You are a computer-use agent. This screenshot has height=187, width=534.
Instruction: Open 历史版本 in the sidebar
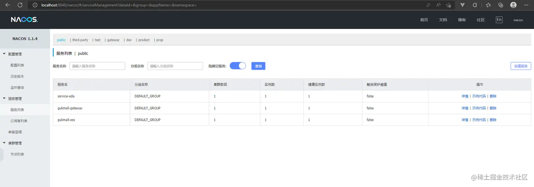pyautogui.click(x=17, y=76)
